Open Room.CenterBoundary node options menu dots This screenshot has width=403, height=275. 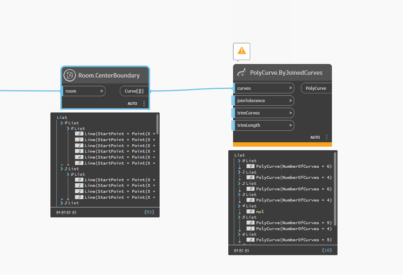tap(144, 103)
